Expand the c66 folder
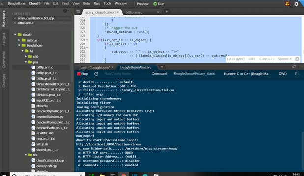The width and height of the screenshot is (304, 176). point(26,56)
